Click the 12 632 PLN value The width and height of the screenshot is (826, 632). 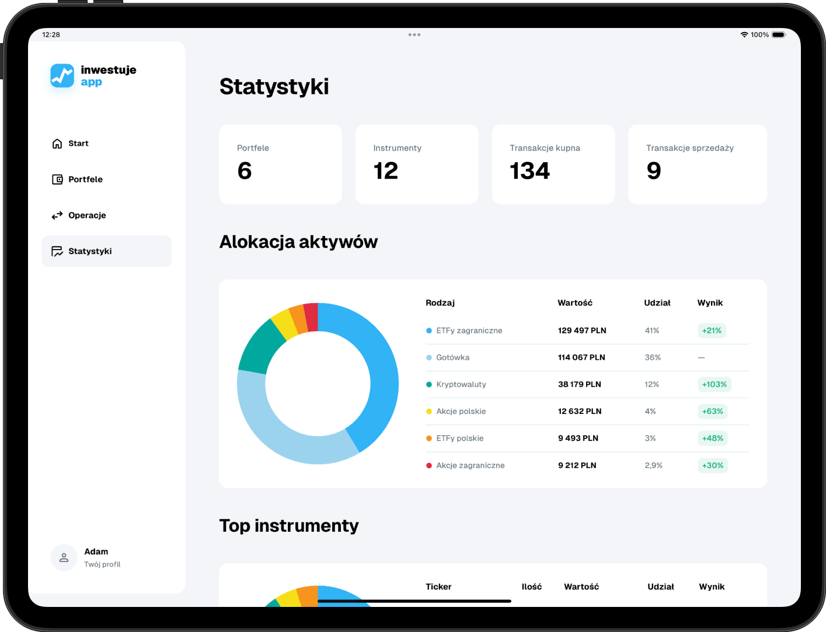[x=580, y=412]
